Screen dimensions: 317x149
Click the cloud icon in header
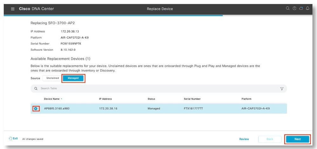tap(301, 9)
